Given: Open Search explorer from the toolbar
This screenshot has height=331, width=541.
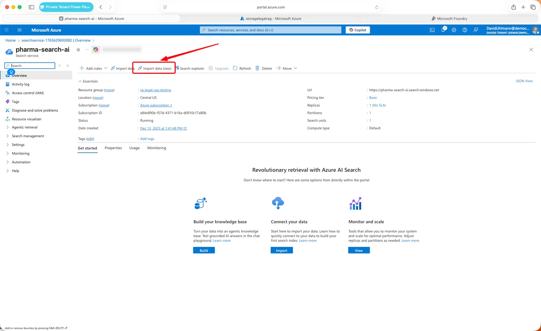Looking at the screenshot, I should (x=190, y=68).
